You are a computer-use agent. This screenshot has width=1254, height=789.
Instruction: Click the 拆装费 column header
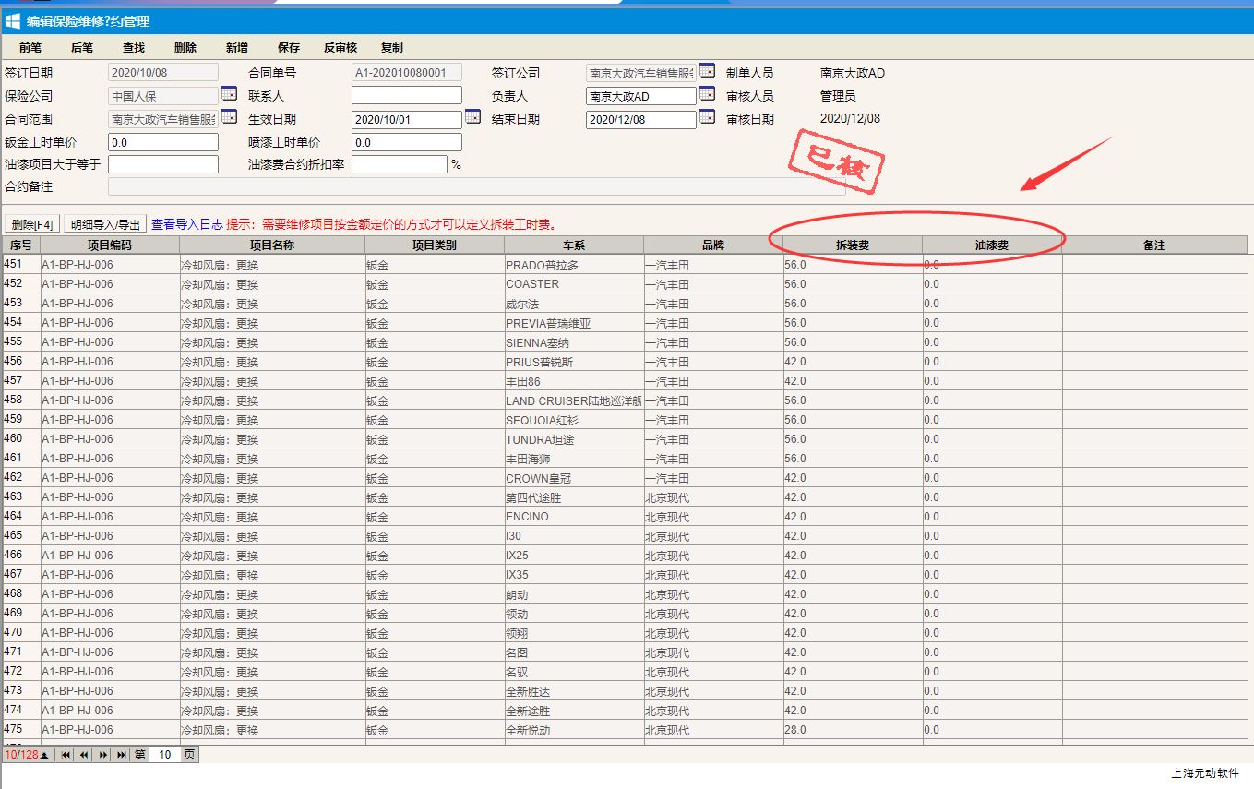(852, 245)
